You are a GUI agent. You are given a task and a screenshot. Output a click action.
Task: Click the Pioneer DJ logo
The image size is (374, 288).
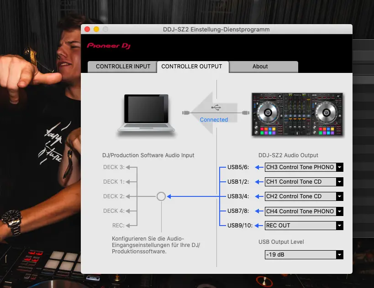coord(109,46)
